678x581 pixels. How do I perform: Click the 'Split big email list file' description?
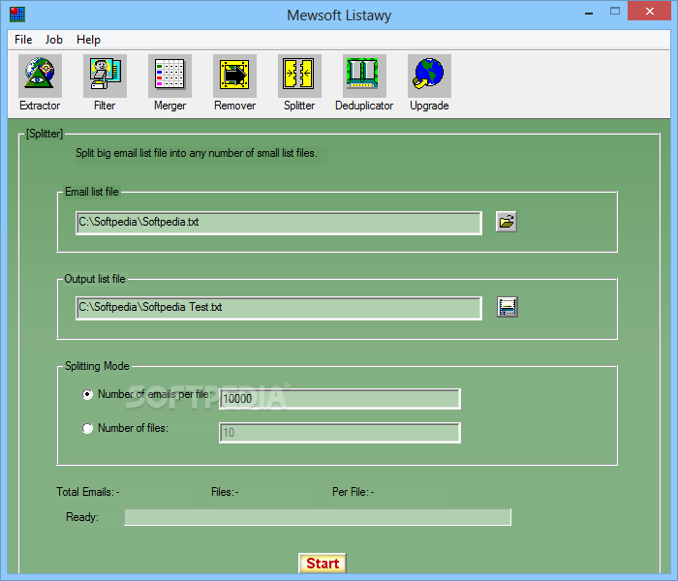point(197,153)
